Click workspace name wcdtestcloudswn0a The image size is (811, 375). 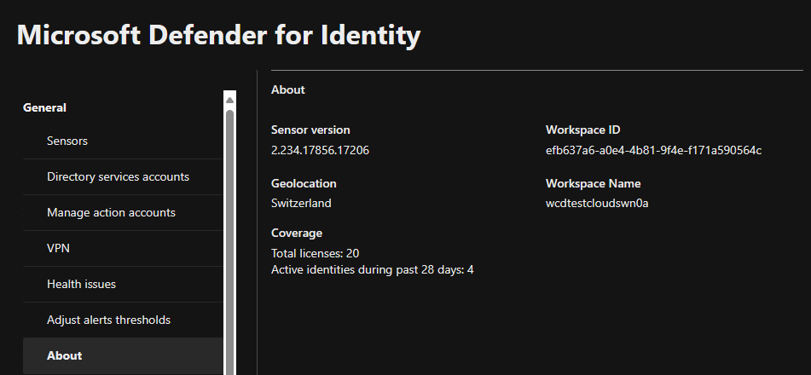click(x=597, y=204)
